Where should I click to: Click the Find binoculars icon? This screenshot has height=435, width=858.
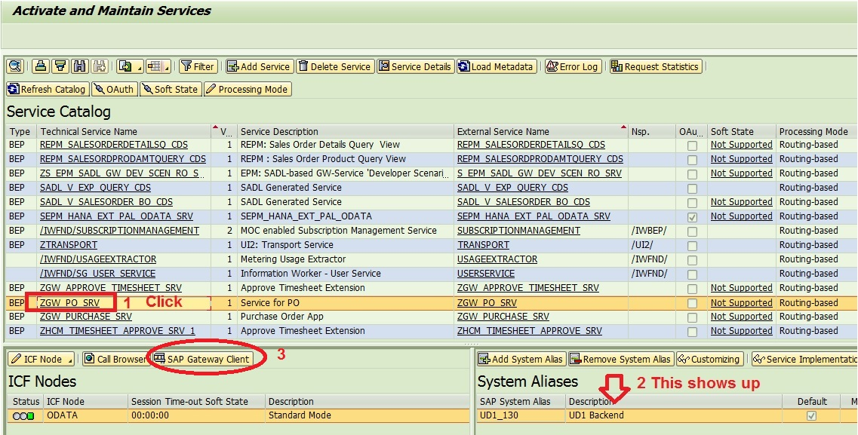[x=79, y=66]
